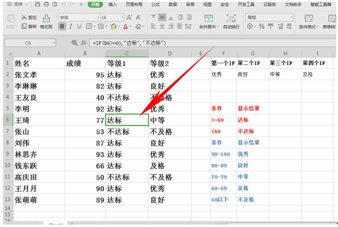Align text to top of cell
This screenshot has width=338, height=227.
[x=153, y=17]
